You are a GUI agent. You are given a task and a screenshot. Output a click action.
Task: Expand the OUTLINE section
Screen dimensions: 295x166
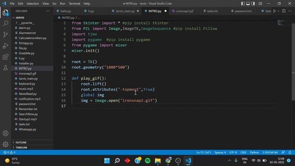(21, 142)
